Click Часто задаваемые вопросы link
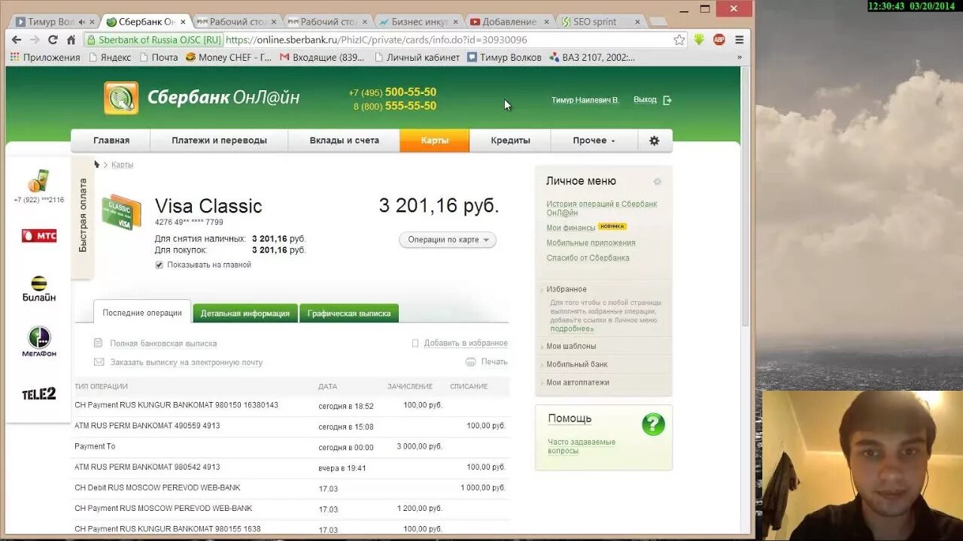Image resolution: width=963 pixels, height=541 pixels. tap(582, 446)
